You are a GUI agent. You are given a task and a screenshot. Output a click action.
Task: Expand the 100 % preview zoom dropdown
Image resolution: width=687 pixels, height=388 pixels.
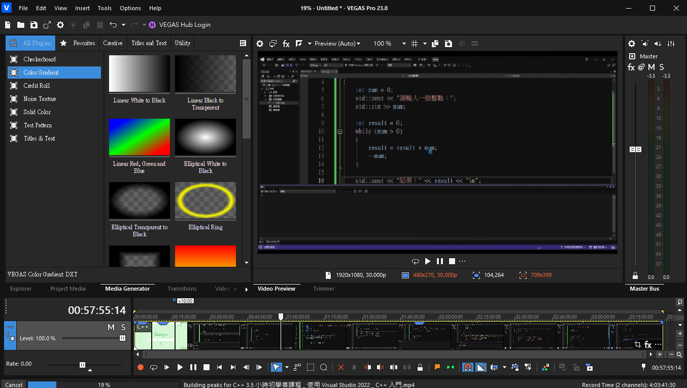click(x=404, y=44)
